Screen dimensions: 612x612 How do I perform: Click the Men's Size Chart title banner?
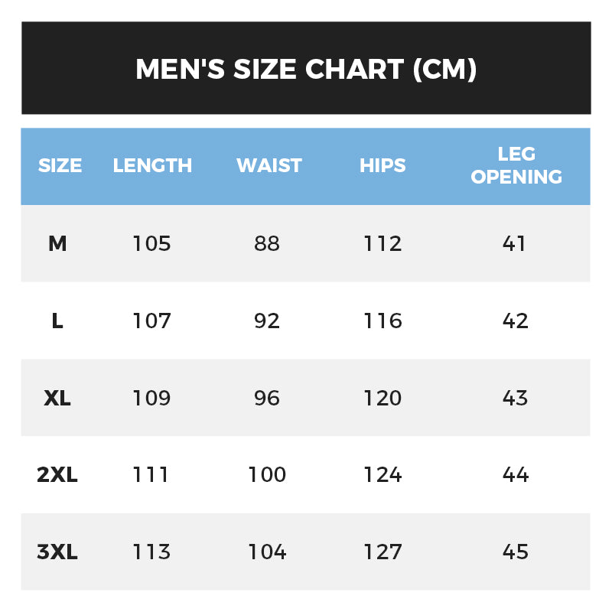pyautogui.click(x=306, y=69)
